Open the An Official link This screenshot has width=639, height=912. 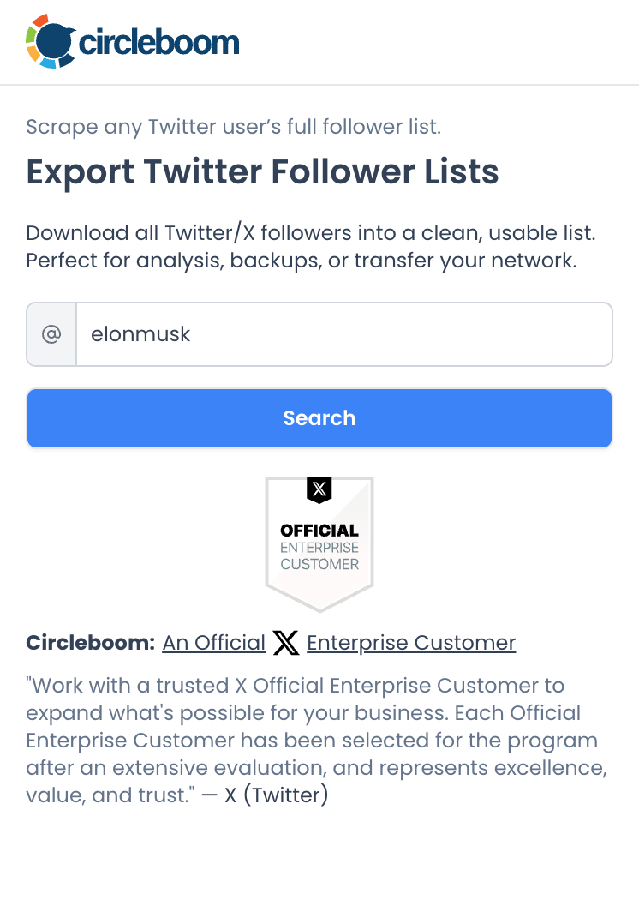(213, 642)
